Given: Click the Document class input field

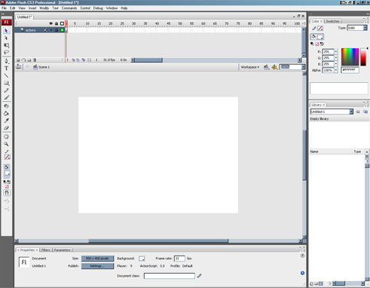Looking at the screenshot, I should pos(170,276).
